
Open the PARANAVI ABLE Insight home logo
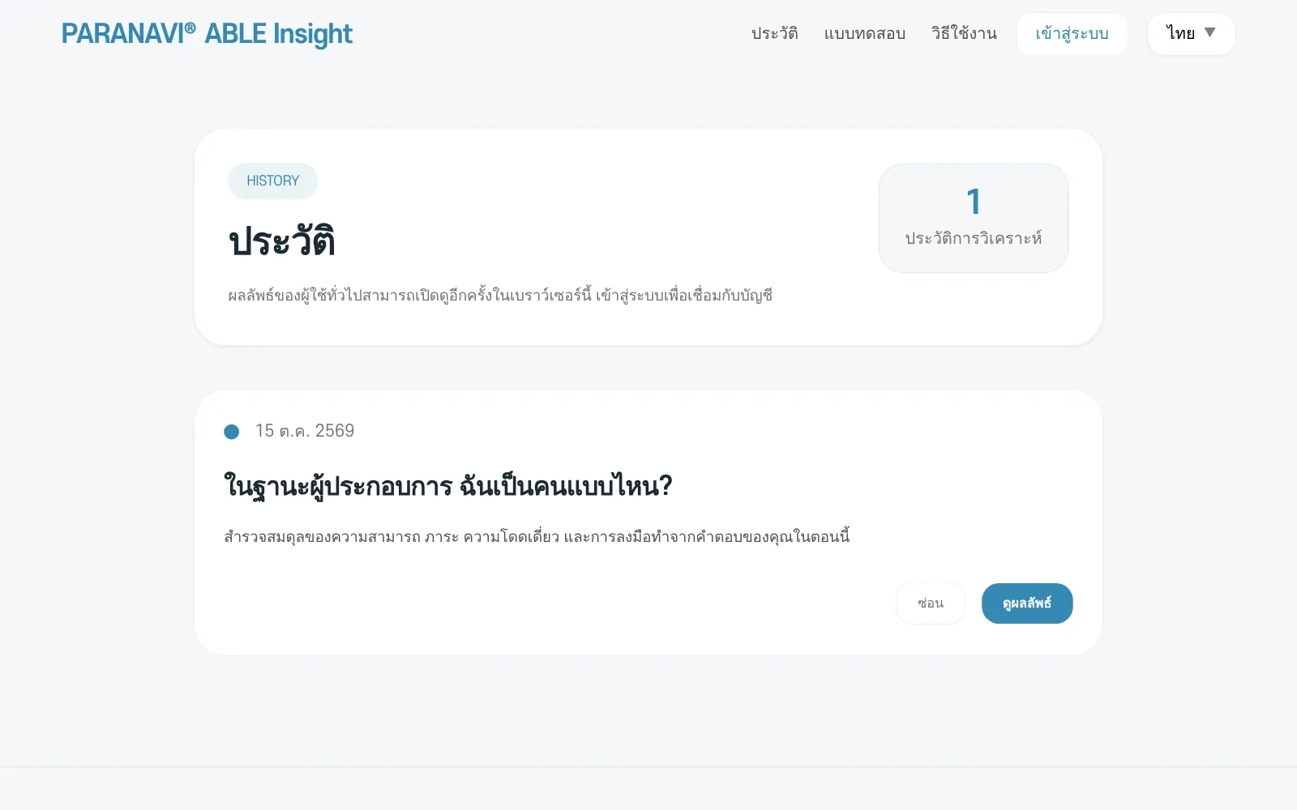pos(207,34)
